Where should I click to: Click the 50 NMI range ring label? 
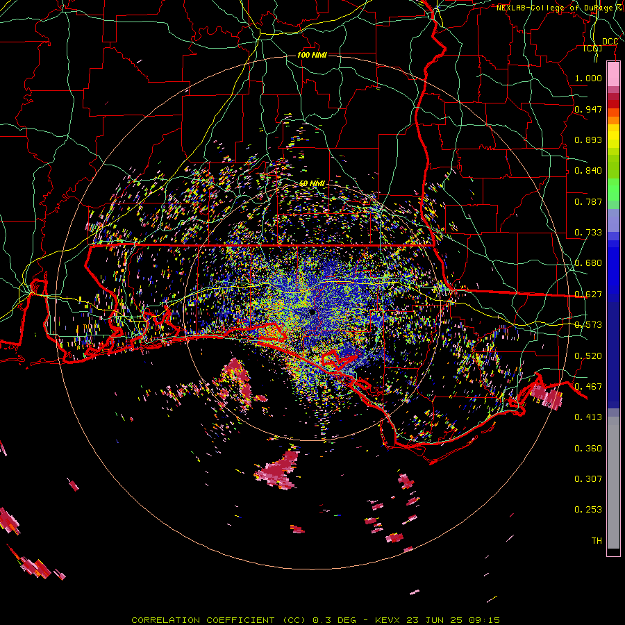(312, 183)
